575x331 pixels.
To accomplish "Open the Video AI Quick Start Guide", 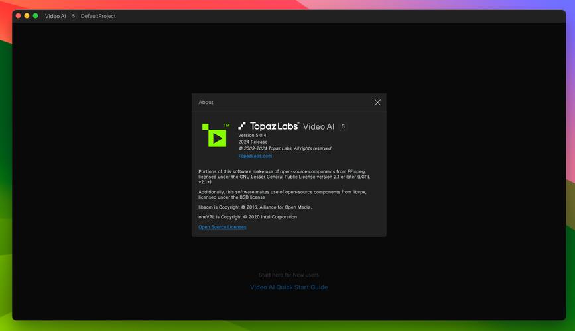I will pyautogui.click(x=289, y=287).
